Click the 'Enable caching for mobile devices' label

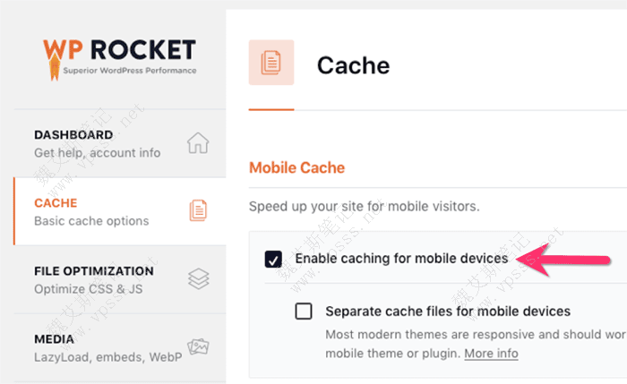point(401,259)
